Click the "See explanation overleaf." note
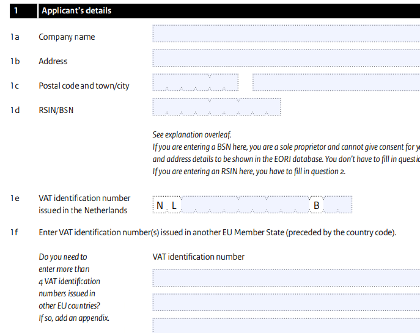Image resolution: width=420 pixels, height=333 pixels. click(192, 134)
